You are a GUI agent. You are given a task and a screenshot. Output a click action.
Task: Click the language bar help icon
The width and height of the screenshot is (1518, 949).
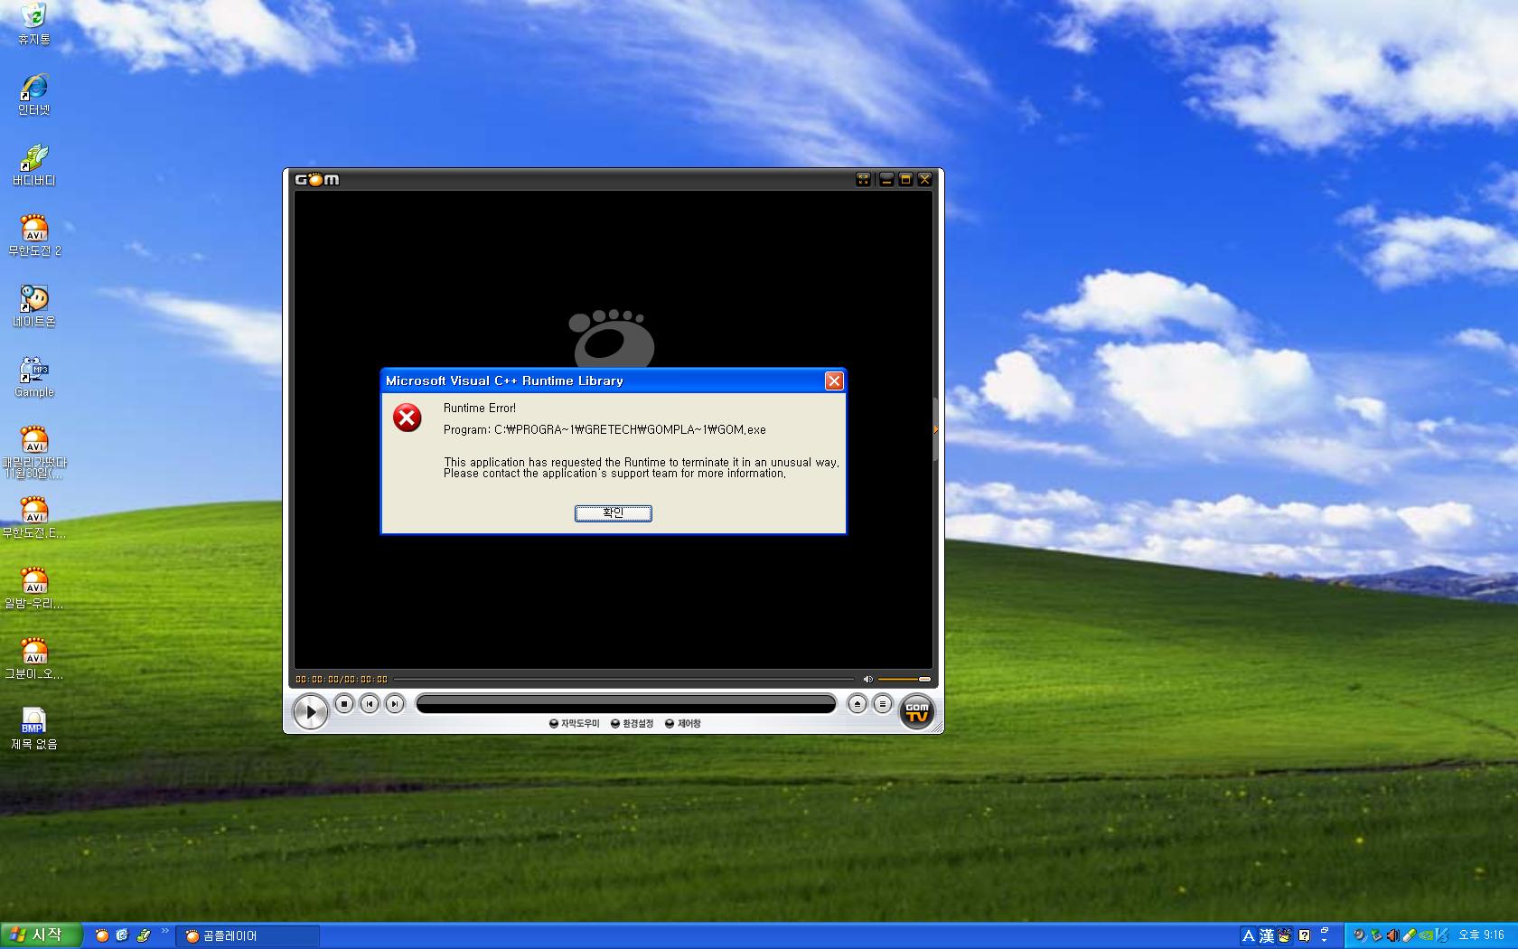pos(1304,935)
